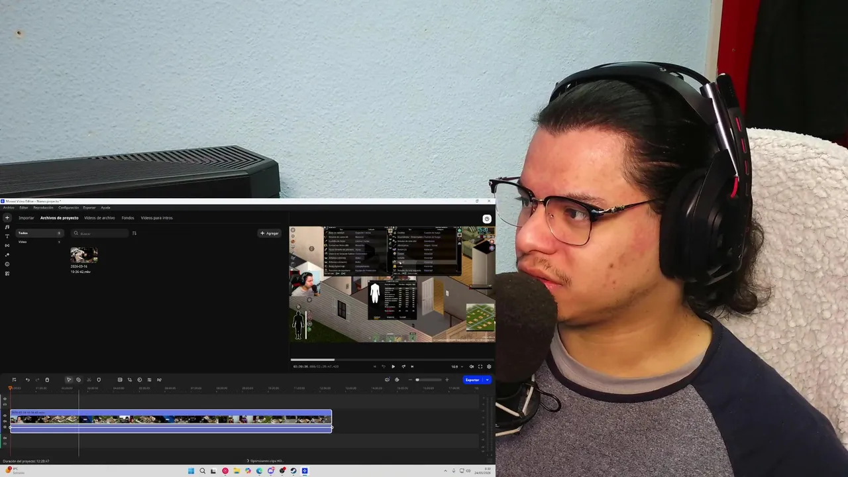Click the undo arrow in timeline toolbar
The image size is (848, 477).
28,380
